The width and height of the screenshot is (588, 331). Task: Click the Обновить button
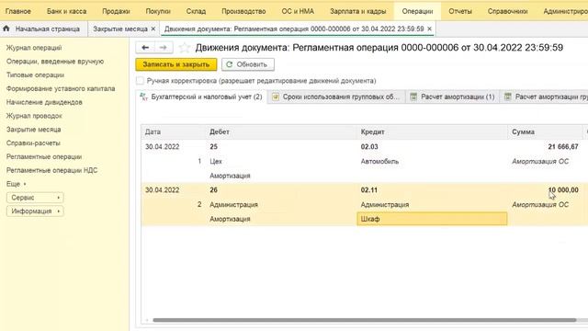tap(247, 64)
